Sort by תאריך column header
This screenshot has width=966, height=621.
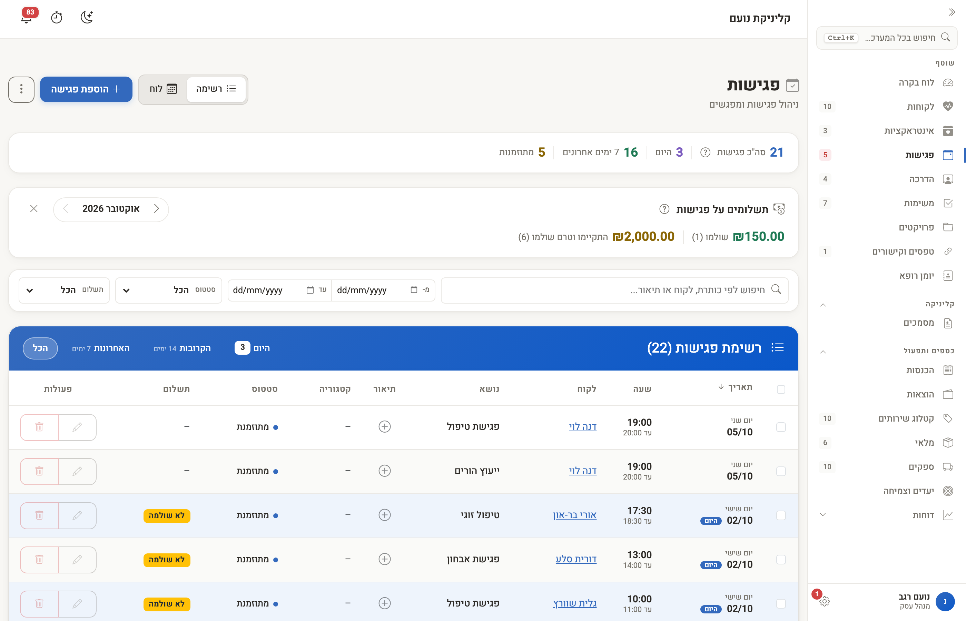(735, 387)
